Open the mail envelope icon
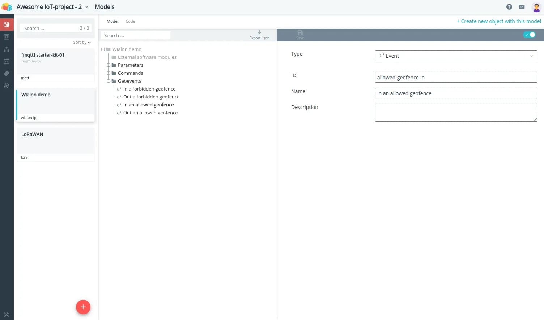This screenshot has width=544, height=320. coord(522,7)
